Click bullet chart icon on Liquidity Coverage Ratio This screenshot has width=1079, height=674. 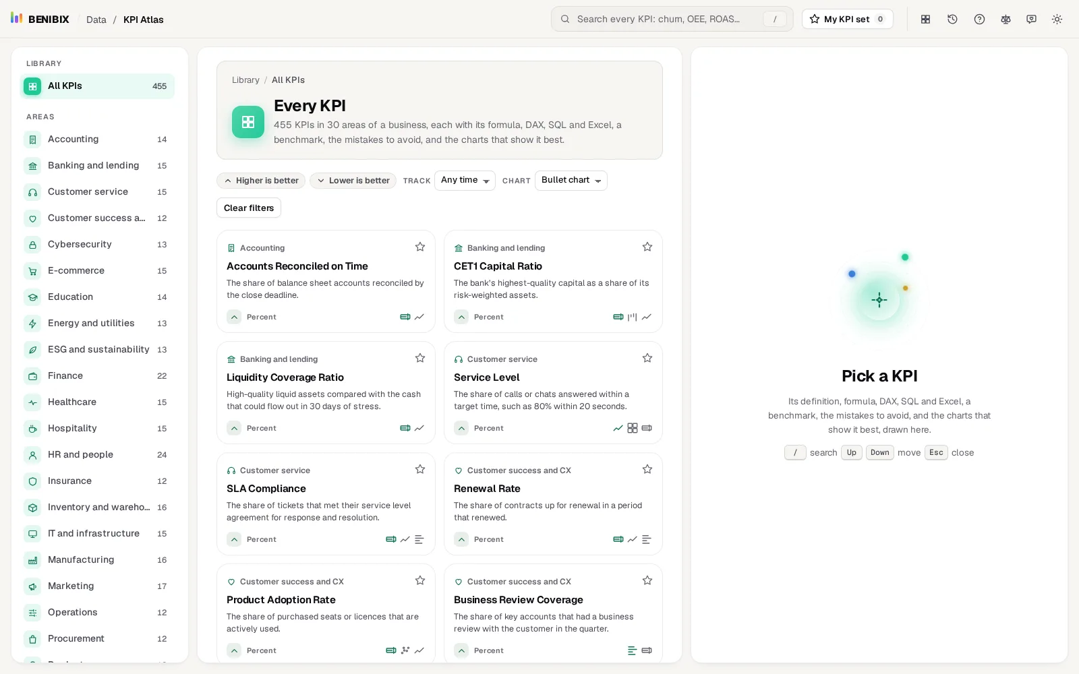pyautogui.click(x=405, y=428)
